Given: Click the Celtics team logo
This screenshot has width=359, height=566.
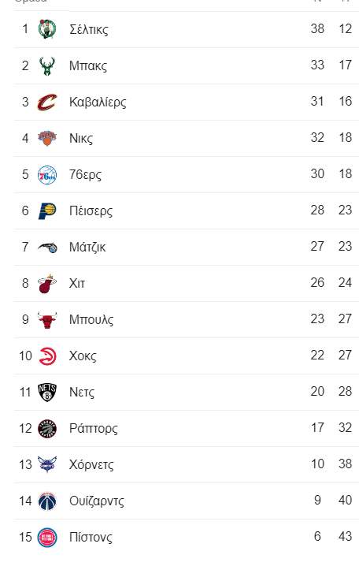Looking at the screenshot, I should (47, 29).
